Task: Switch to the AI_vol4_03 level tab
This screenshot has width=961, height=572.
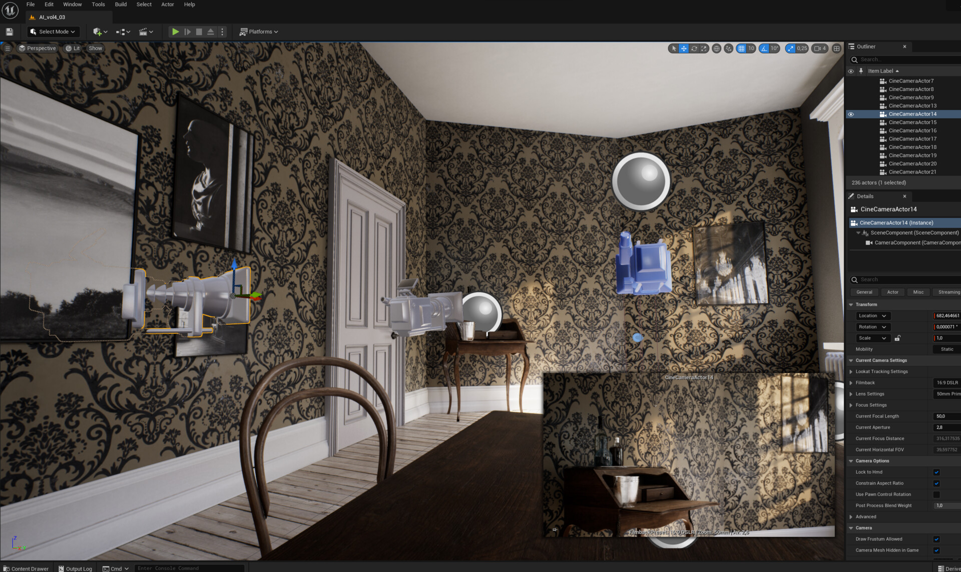Action: [x=52, y=16]
